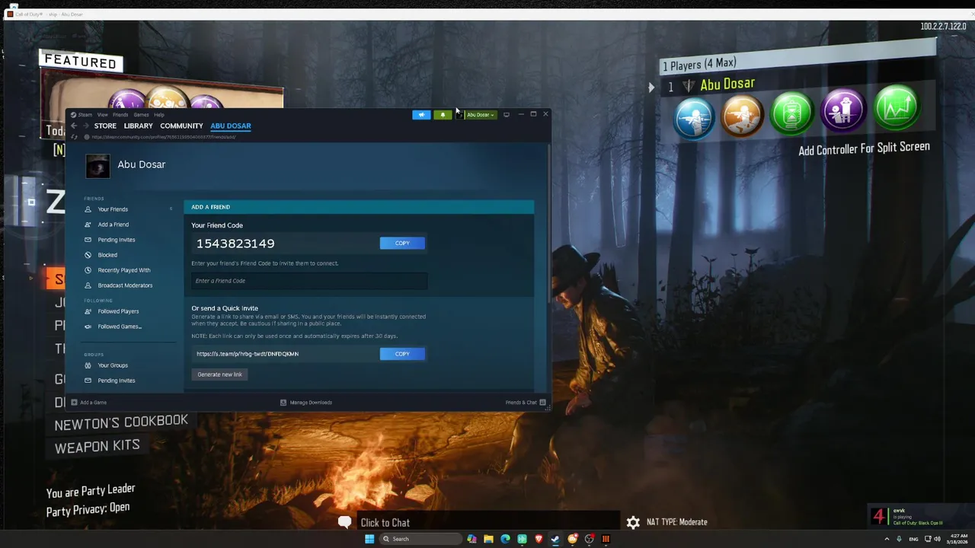
Task: Reload the Steam page with refresh icon
Action: click(x=74, y=137)
